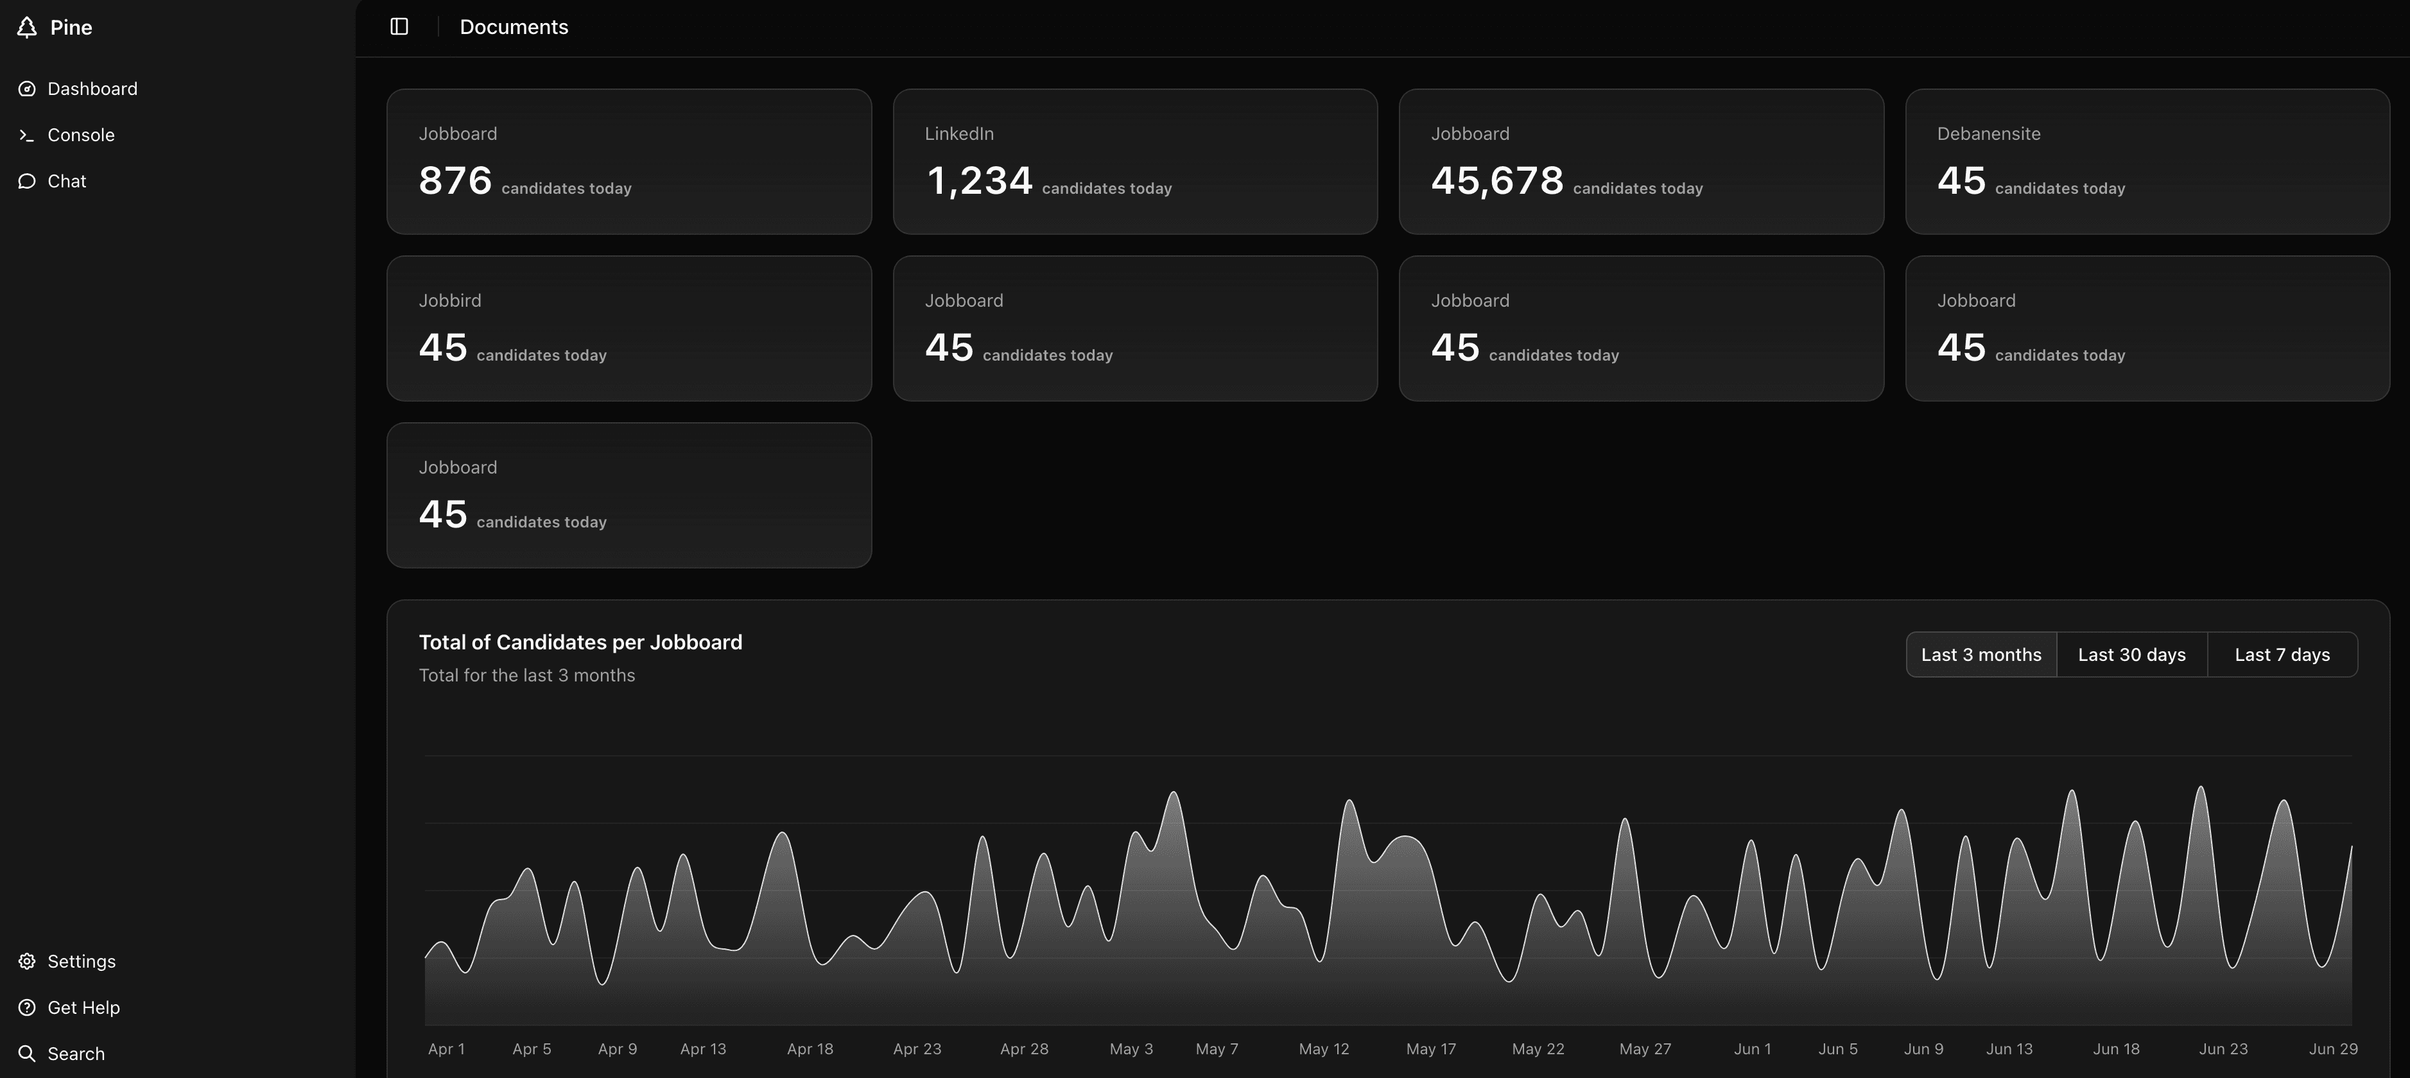Click the Pine tree logo icon
Viewport: 2410px width, 1078px height.
pos(27,27)
